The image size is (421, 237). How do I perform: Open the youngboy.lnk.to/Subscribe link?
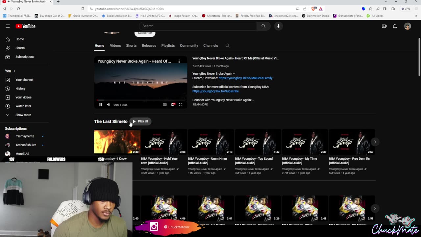click(215, 91)
